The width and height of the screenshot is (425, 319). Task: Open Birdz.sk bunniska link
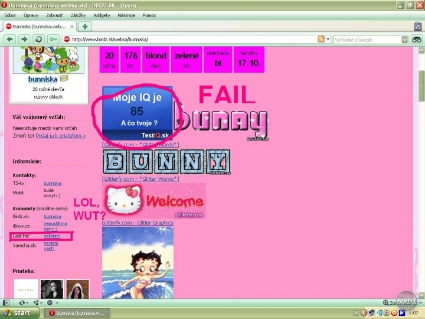(x=53, y=216)
